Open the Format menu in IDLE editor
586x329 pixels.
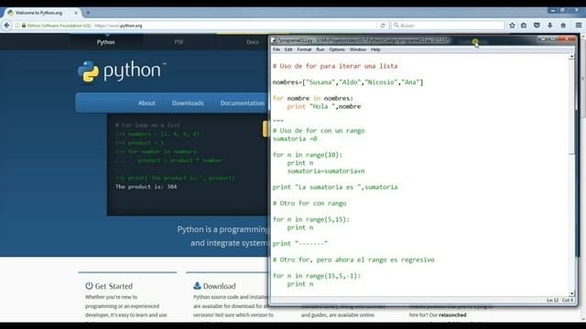click(x=304, y=49)
